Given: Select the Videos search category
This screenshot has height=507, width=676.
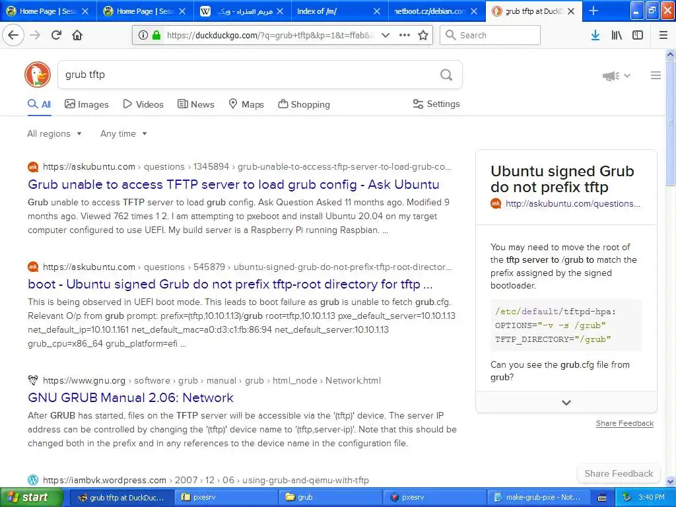Looking at the screenshot, I should 143,104.
